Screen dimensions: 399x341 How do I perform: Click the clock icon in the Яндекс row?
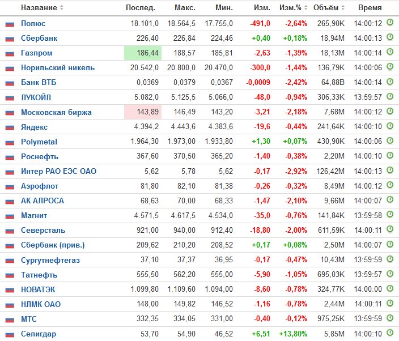[390, 126]
